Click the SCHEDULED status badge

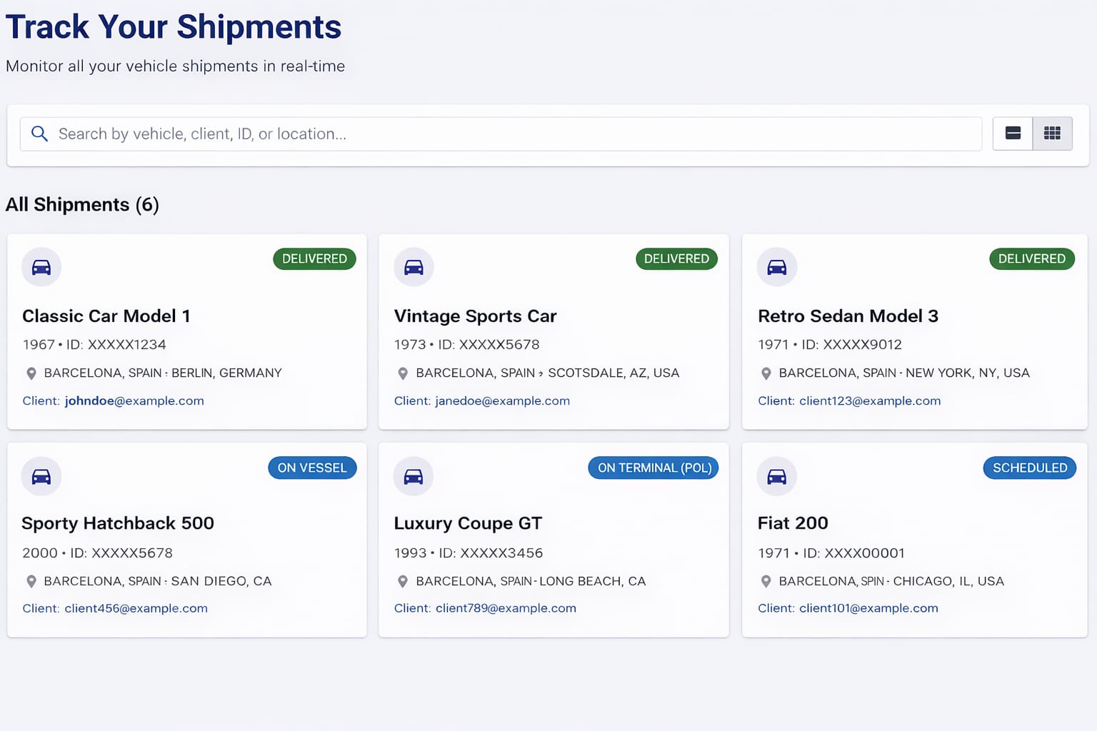1029,468
